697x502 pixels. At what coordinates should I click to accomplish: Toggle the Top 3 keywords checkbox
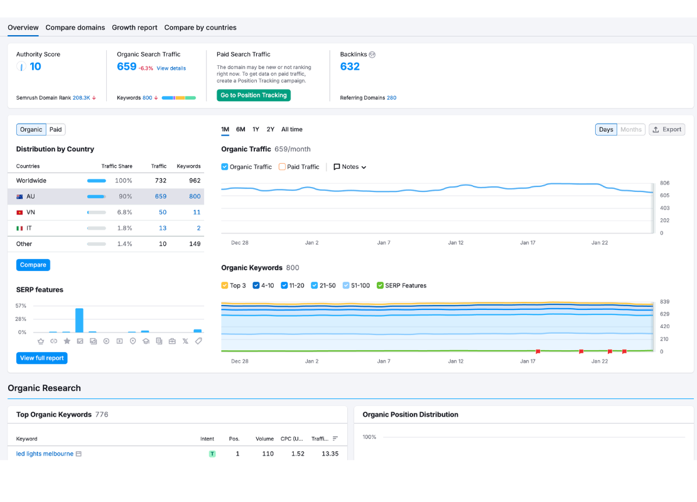(x=224, y=286)
